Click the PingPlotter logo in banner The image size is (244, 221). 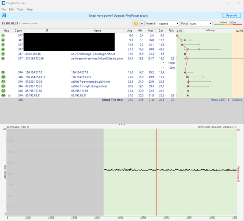(x=4, y=15)
